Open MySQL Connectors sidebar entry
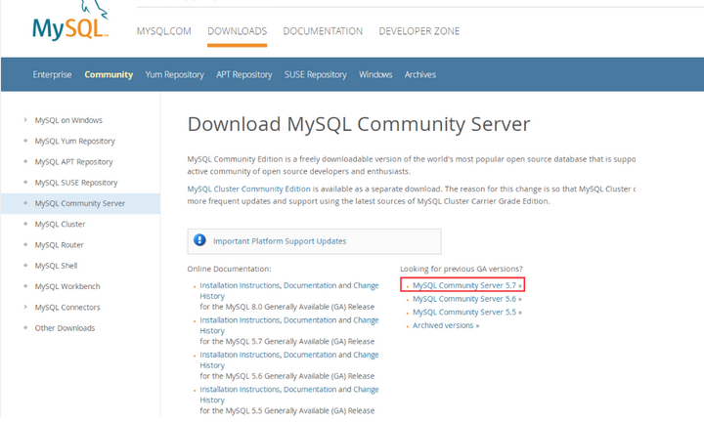Screen dimensions: 704x422 (x=67, y=307)
